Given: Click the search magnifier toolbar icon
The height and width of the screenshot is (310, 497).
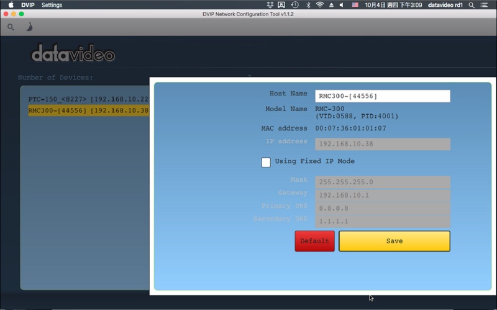Looking at the screenshot, I should tap(11, 27).
